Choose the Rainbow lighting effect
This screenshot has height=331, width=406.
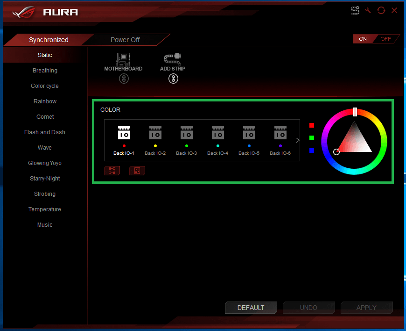coord(45,101)
